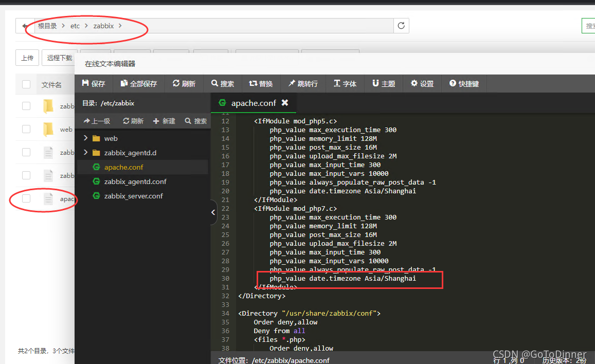Check the first zabb file row checkbox
This screenshot has width=595, height=364.
tap(26, 152)
